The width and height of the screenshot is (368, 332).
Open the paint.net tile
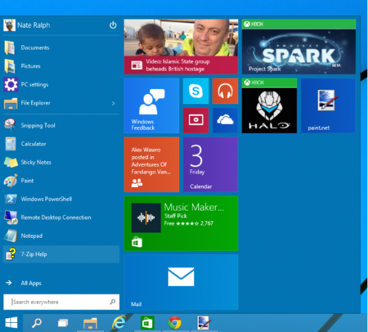pos(328,105)
